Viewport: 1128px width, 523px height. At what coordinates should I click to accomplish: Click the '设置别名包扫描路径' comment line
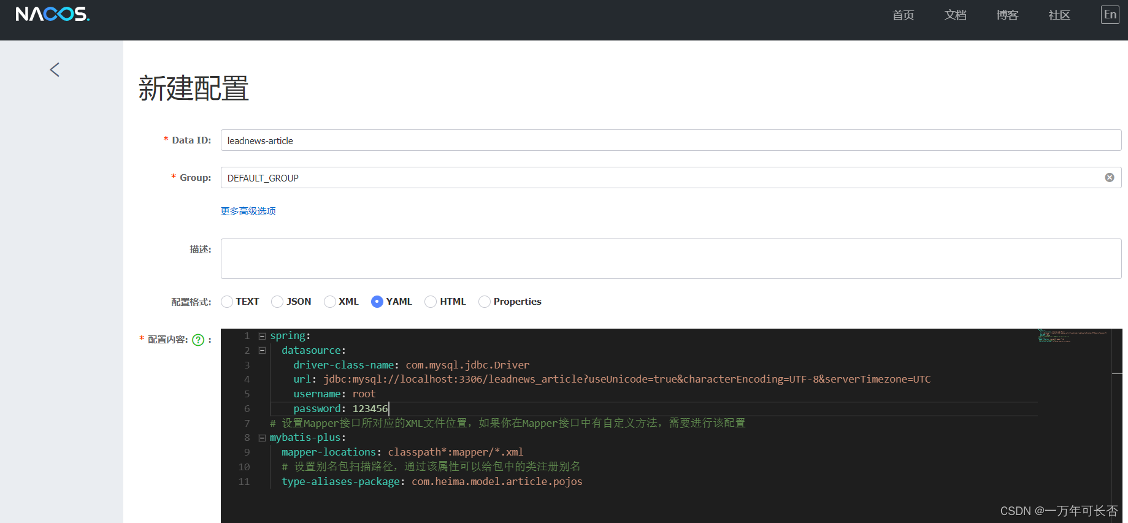(431, 467)
